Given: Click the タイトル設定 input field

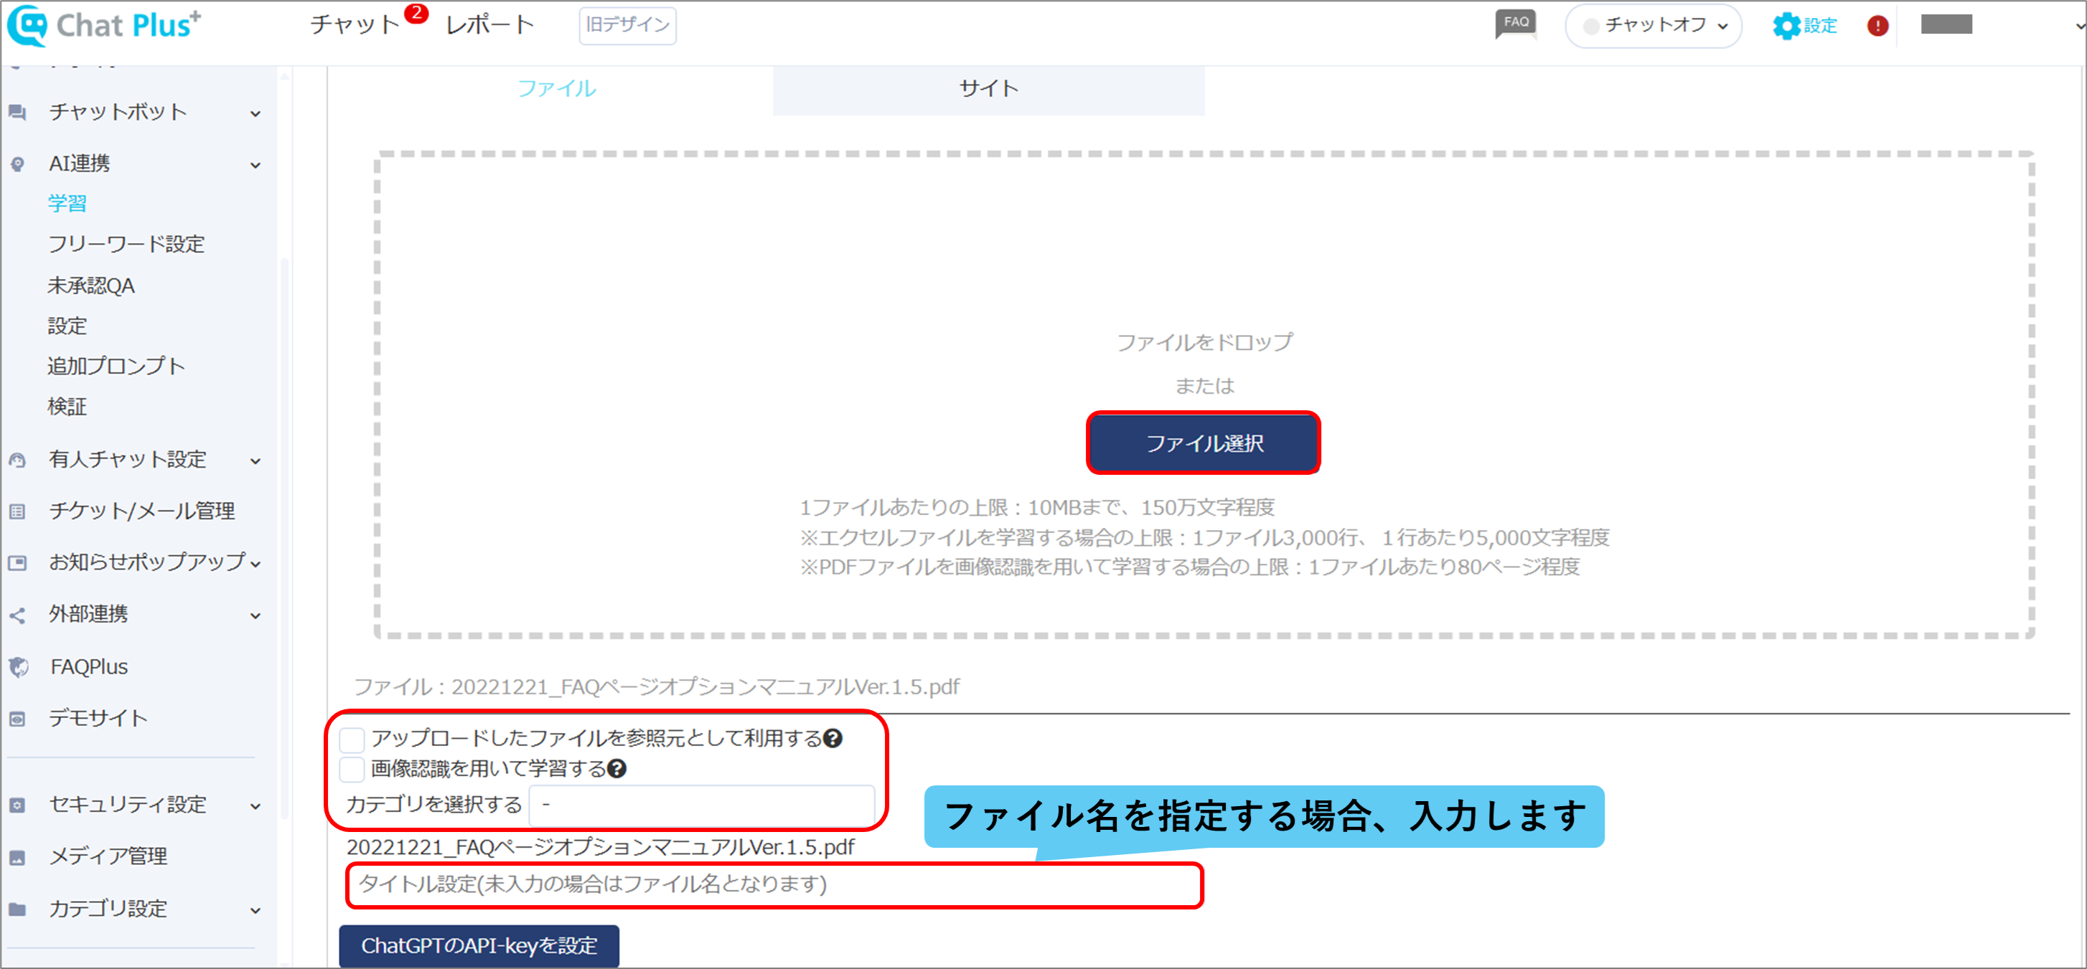Looking at the screenshot, I should (774, 885).
